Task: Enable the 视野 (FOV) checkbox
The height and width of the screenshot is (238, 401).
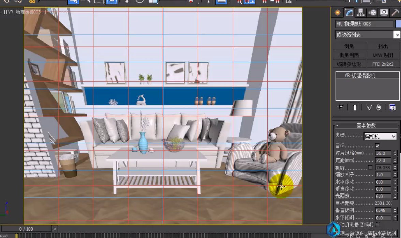Action: [370, 167]
